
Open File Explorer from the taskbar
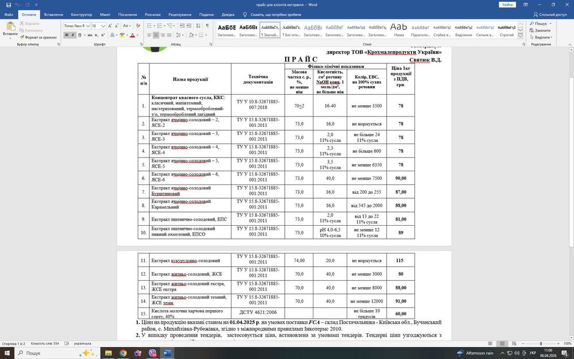108,353
